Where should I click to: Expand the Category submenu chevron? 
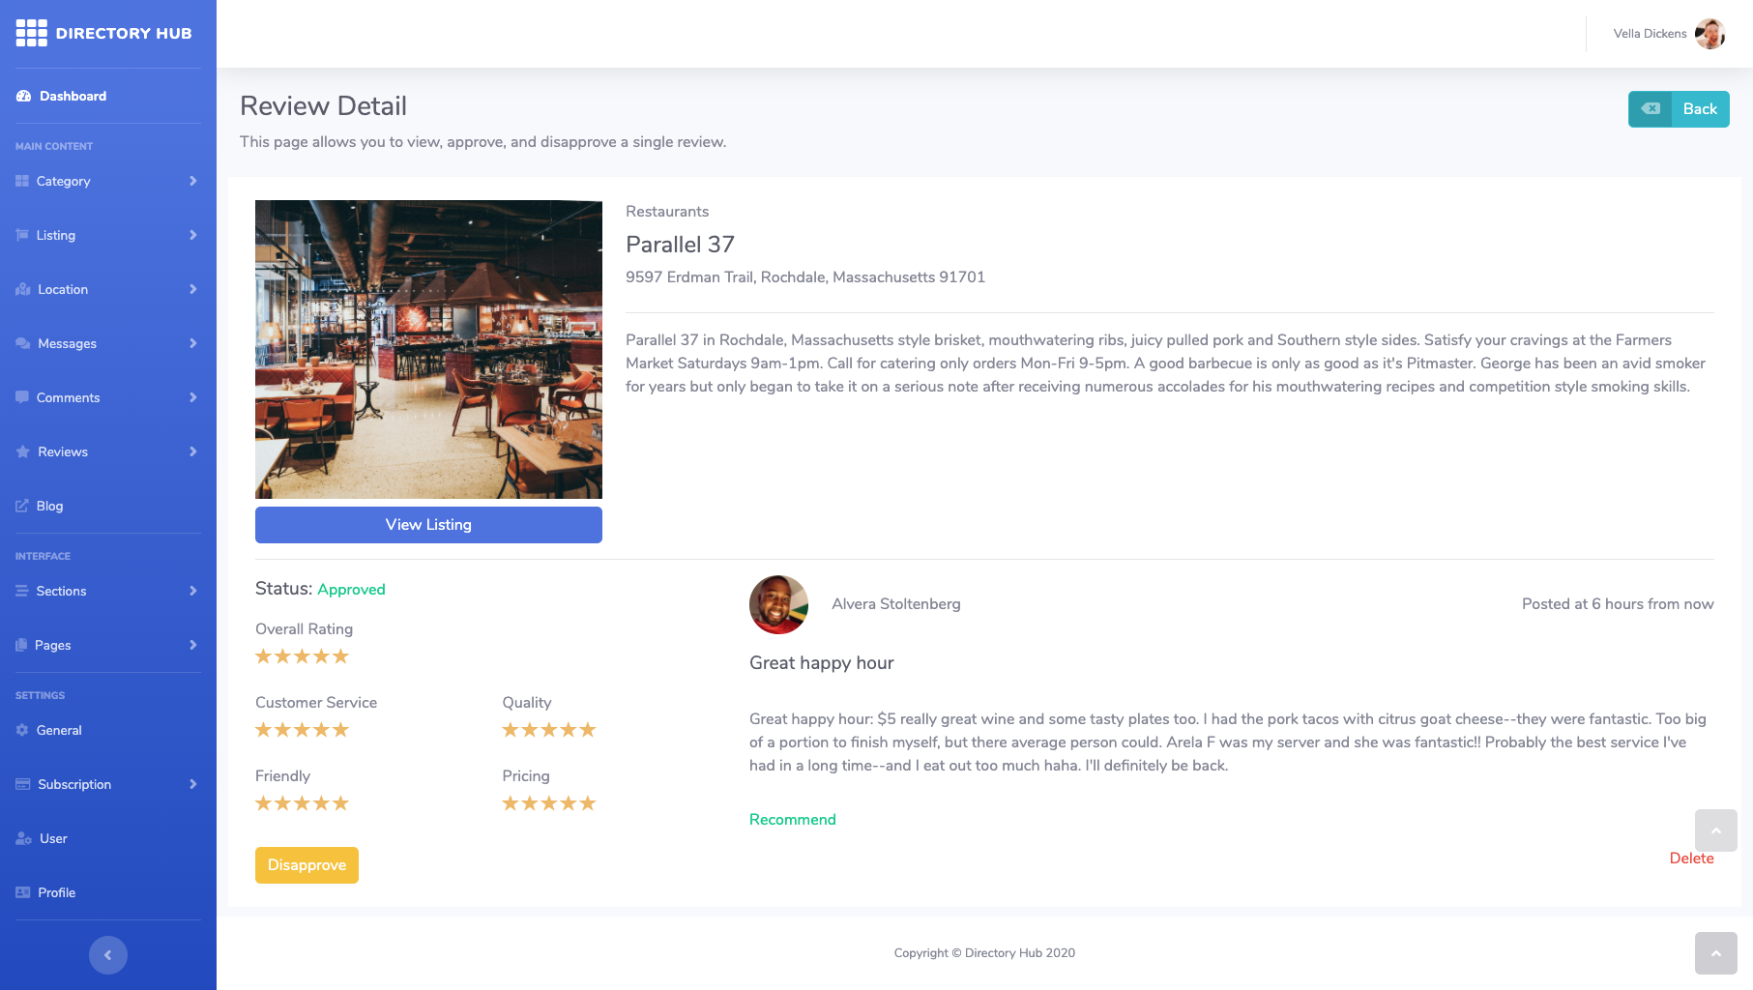tap(193, 181)
